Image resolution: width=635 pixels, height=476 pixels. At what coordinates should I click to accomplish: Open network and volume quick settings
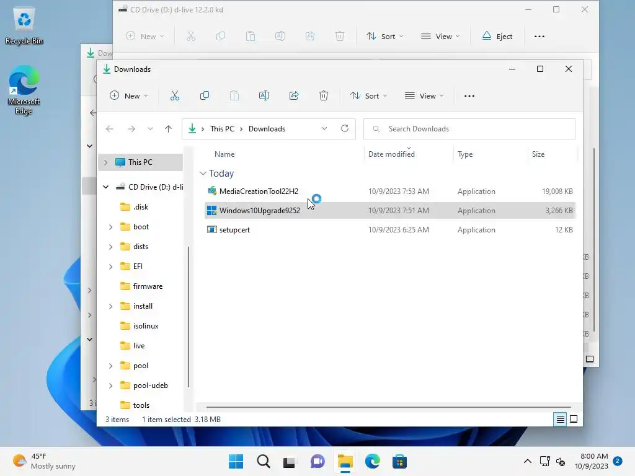point(553,461)
